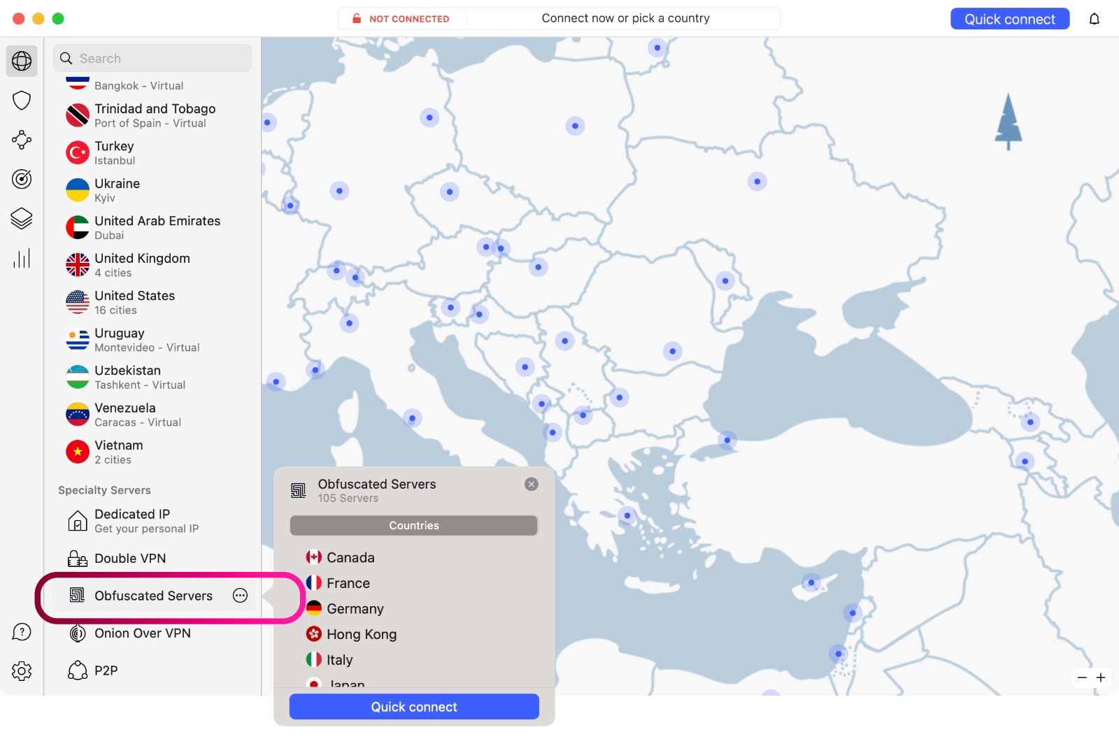Click Quick connect in Obfuscated Servers popup
The image size is (1119, 739).
[x=414, y=707]
